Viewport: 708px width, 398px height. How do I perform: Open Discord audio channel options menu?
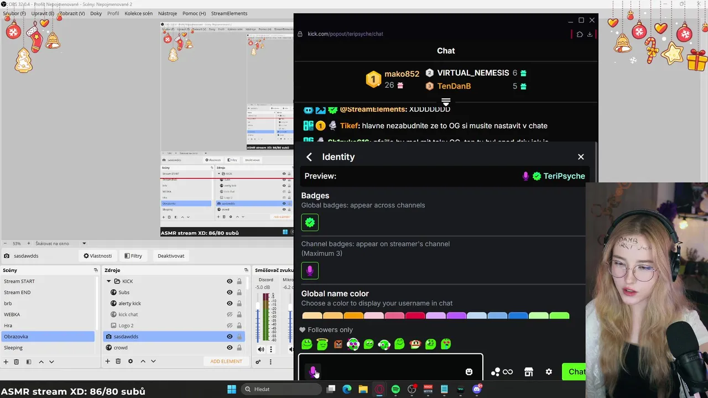[271, 349]
